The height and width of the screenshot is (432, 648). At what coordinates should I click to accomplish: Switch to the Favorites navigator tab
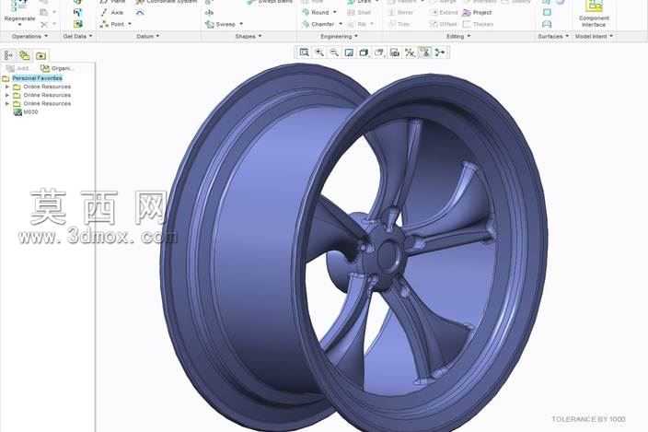(40, 55)
